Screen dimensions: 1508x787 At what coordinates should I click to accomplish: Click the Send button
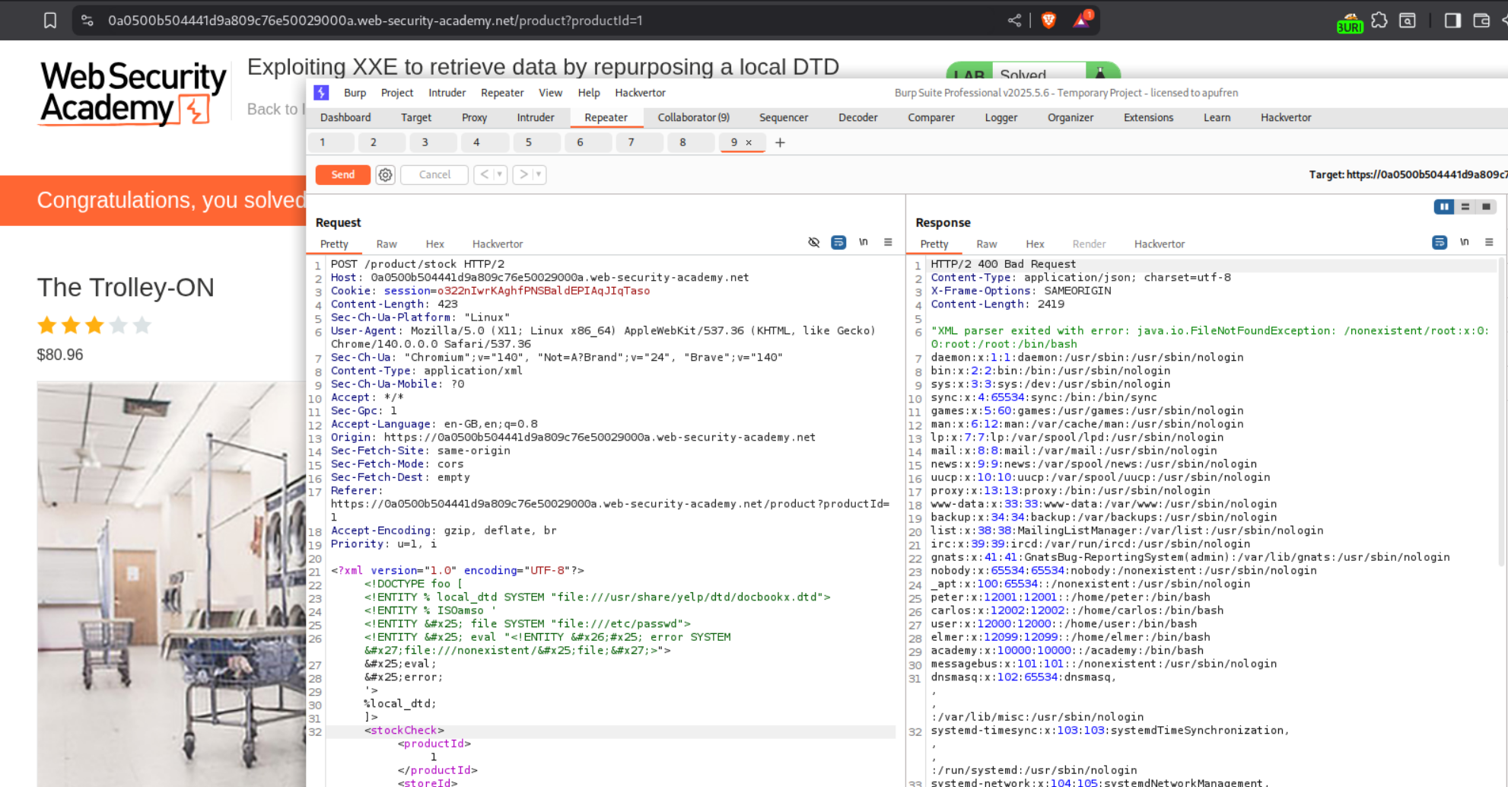342,174
